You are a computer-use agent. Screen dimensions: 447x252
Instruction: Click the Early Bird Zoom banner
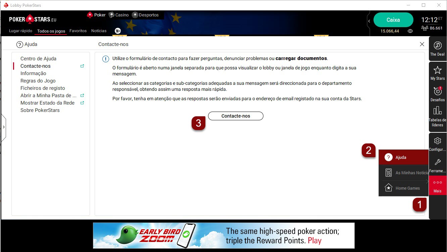pos(223,236)
